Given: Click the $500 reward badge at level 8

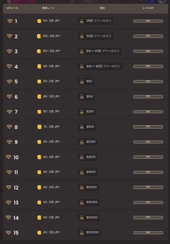Looking at the screenshot, I should (x=87, y=127).
